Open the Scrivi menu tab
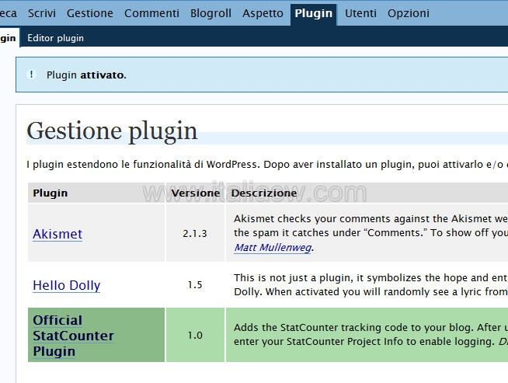Viewport: 508px width, 383px height. pyautogui.click(x=42, y=13)
